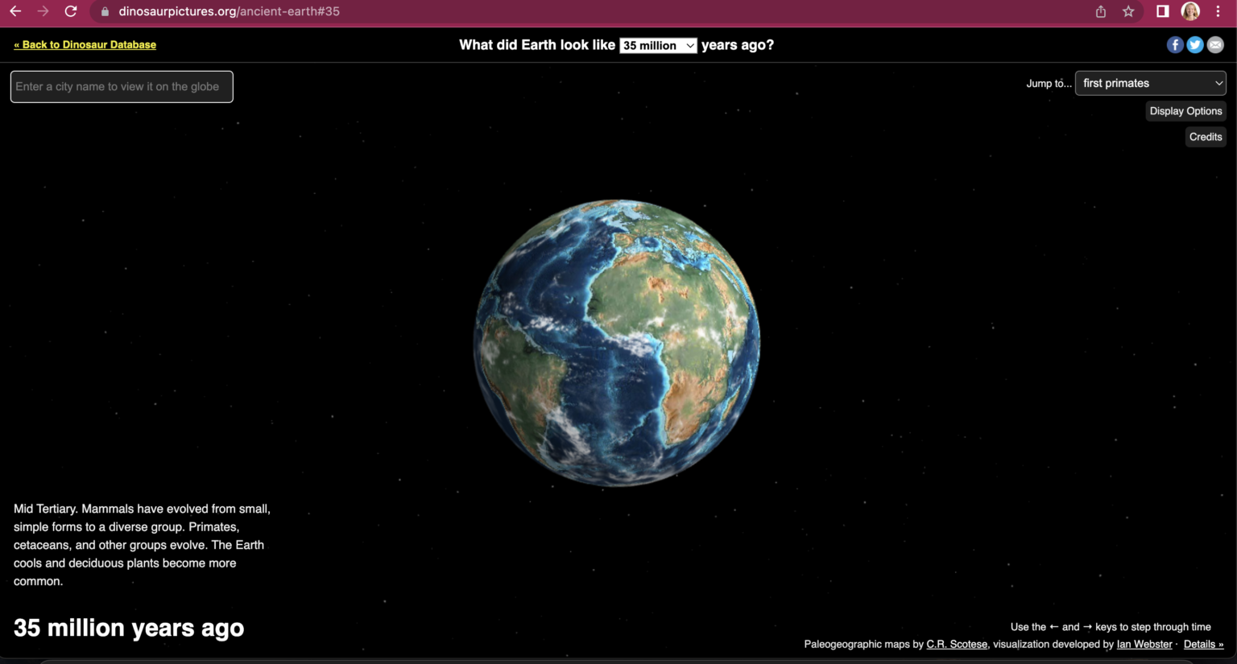1237x664 pixels.
Task: Open the years ago time selector dropdown
Action: [x=658, y=45]
